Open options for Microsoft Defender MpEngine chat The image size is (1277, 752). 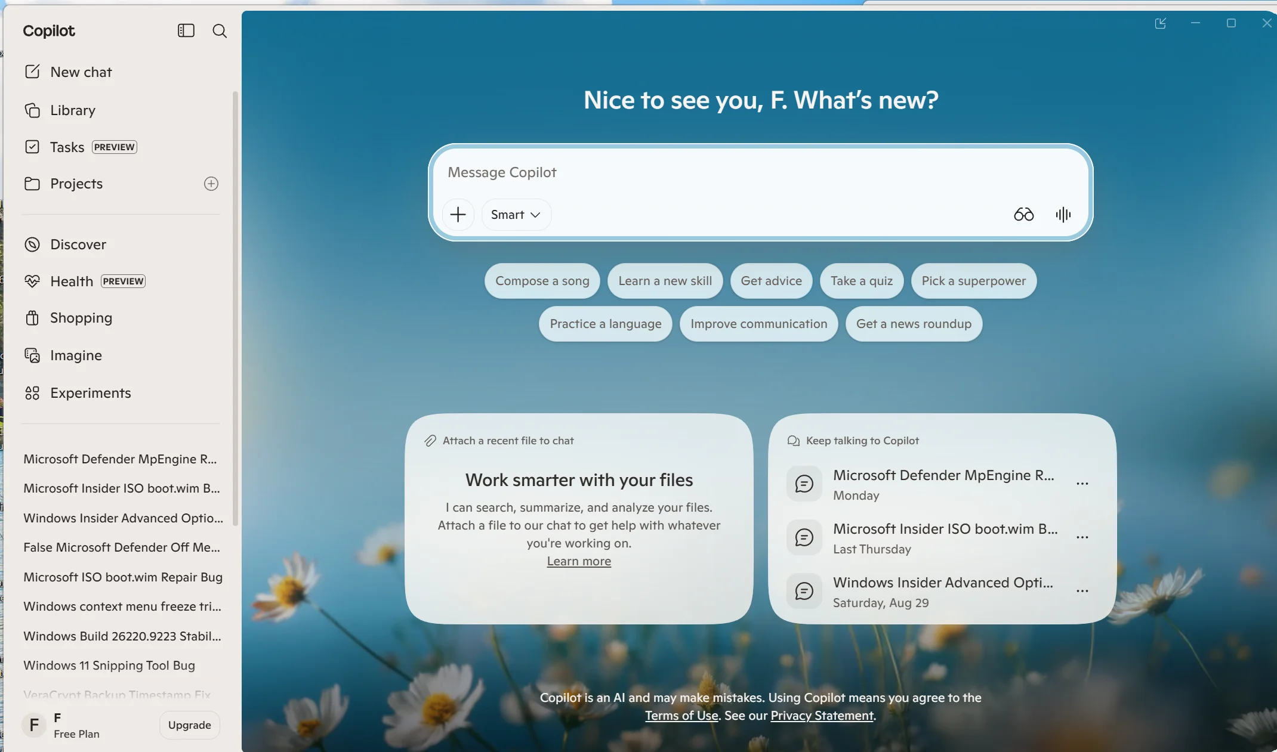point(1082,484)
